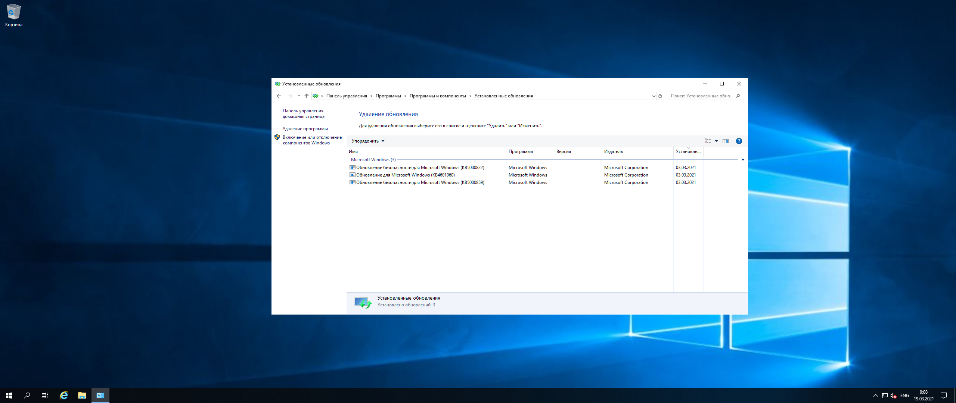Open Панель управления breadcrumb
Viewport: 956px width, 403px height.
(347, 96)
